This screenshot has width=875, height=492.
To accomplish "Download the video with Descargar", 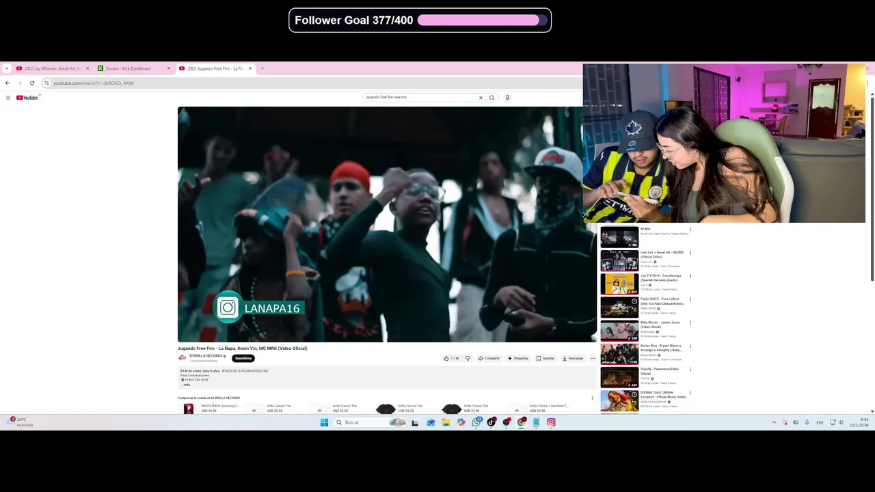I will pyautogui.click(x=573, y=358).
